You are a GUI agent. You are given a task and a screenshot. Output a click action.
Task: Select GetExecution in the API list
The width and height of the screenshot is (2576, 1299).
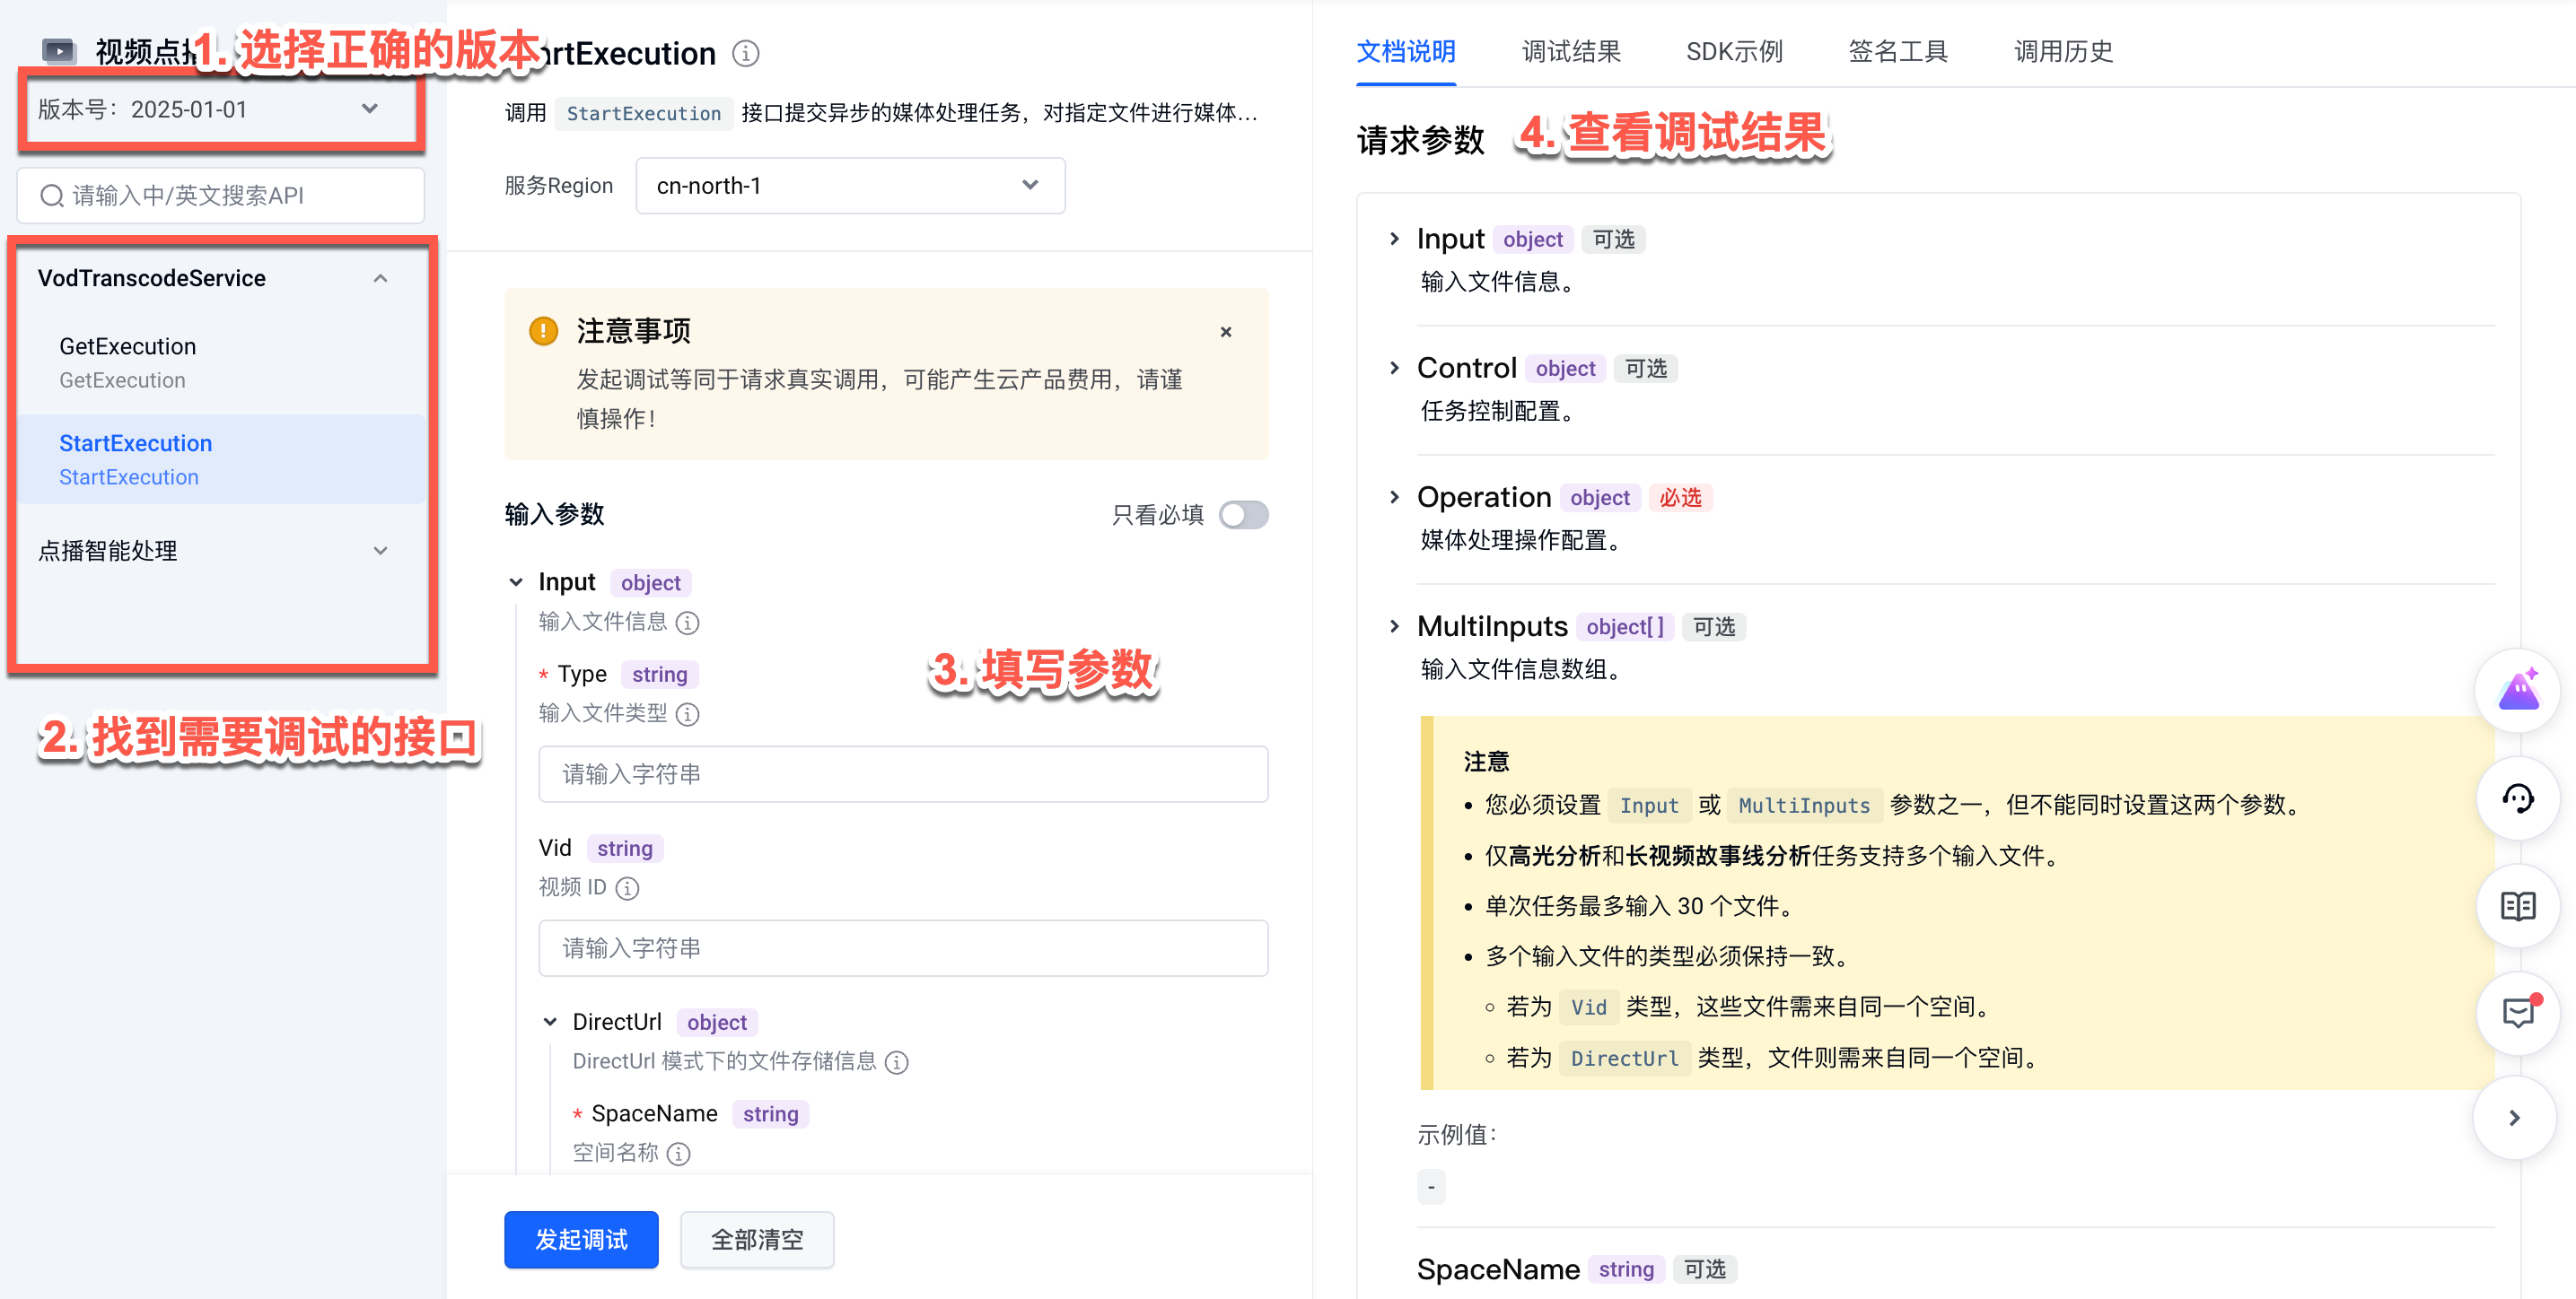[128, 362]
